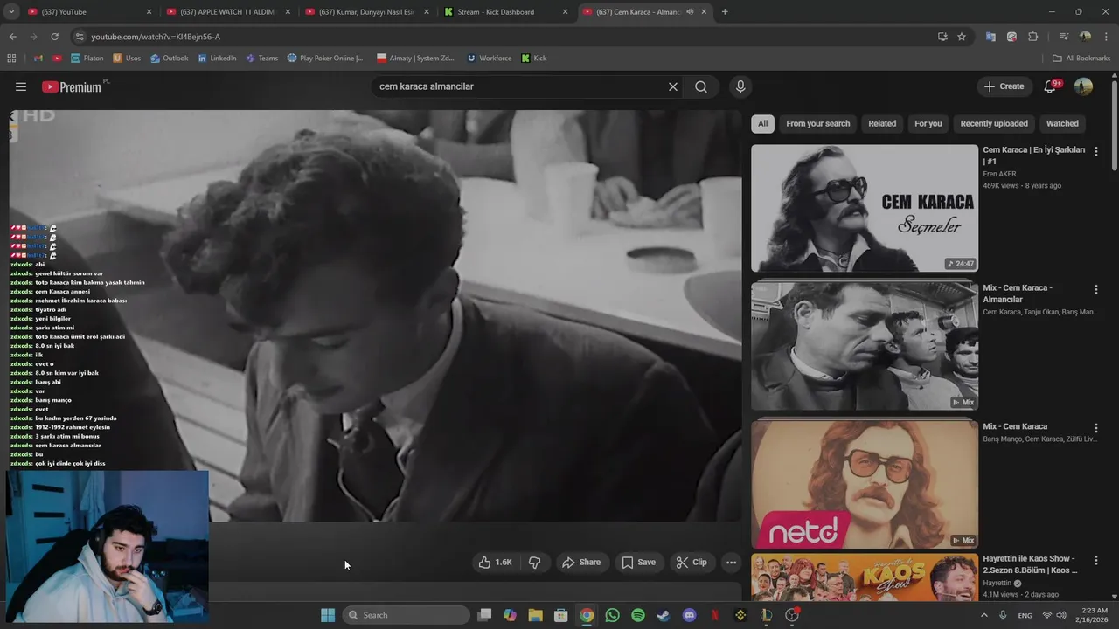Open Chrome apps grid in bookmarks bar
1119x629 pixels.
11,59
